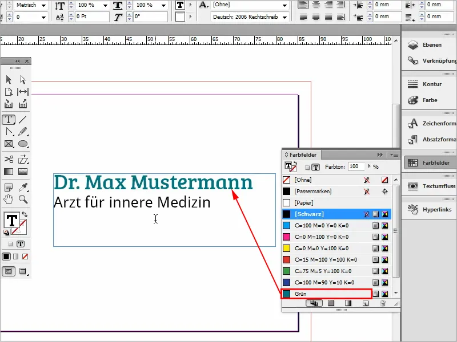Apply color button in toolbox

point(6,256)
